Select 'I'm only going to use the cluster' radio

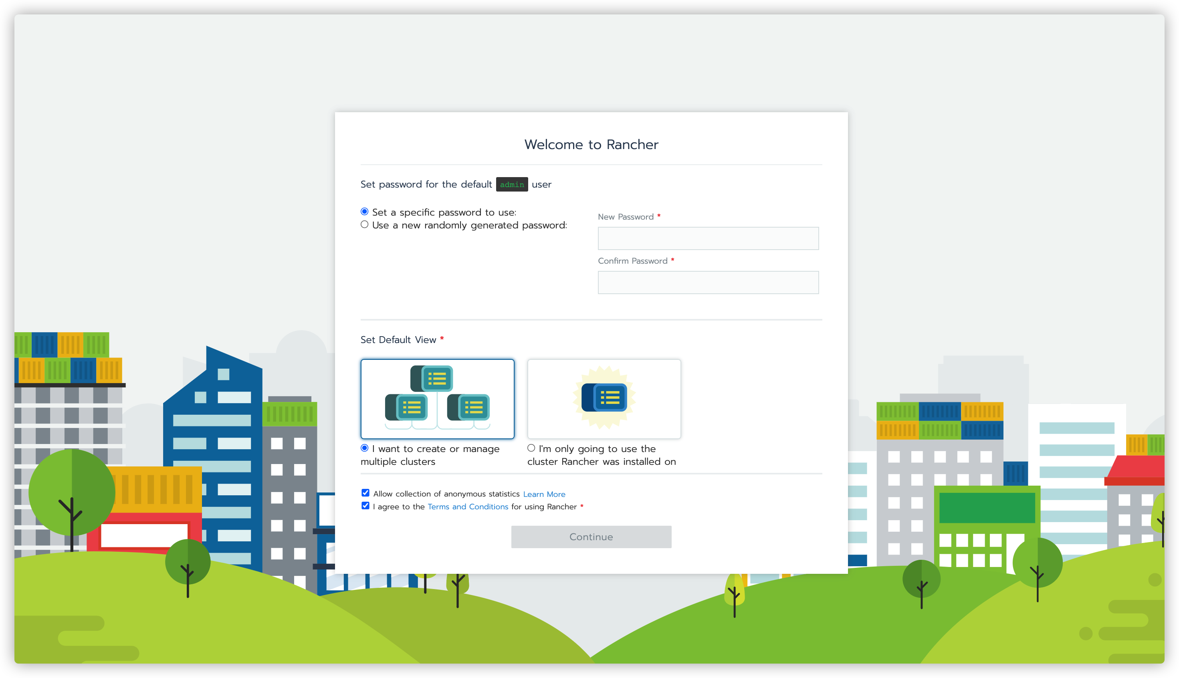531,448
